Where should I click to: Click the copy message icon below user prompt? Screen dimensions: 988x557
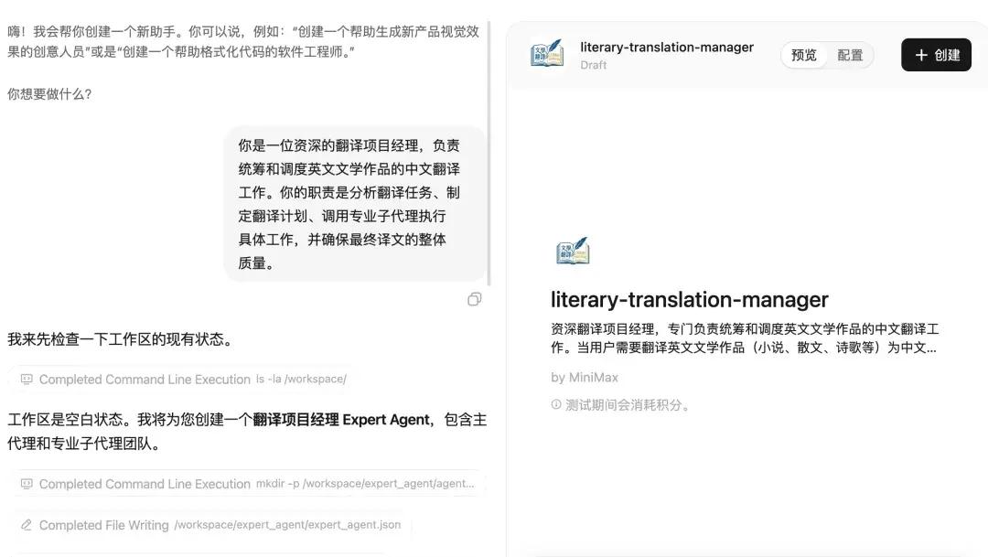click(x=475, y=299)
